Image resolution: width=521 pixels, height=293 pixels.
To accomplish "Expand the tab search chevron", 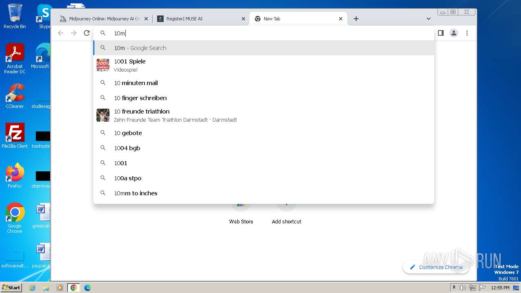I will [428, 19].
